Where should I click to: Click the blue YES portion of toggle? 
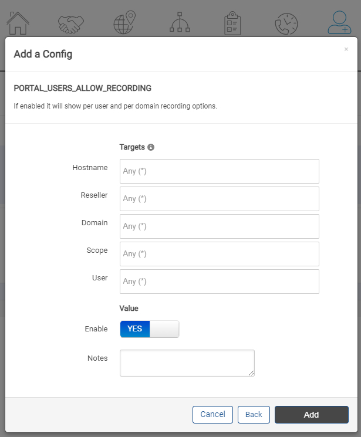pyautogui.click(x=135, y=329)
